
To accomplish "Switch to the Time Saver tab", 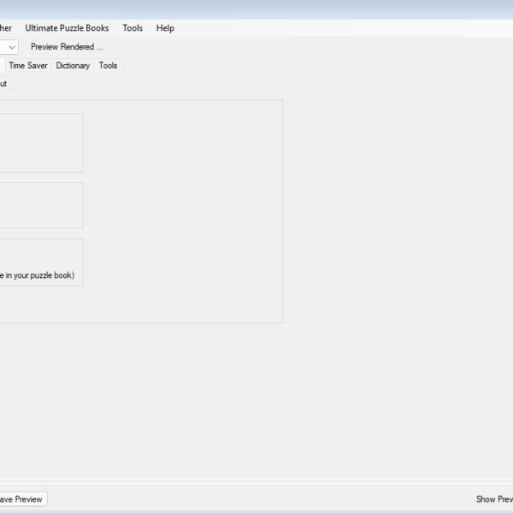I will [x=28, y=65].
